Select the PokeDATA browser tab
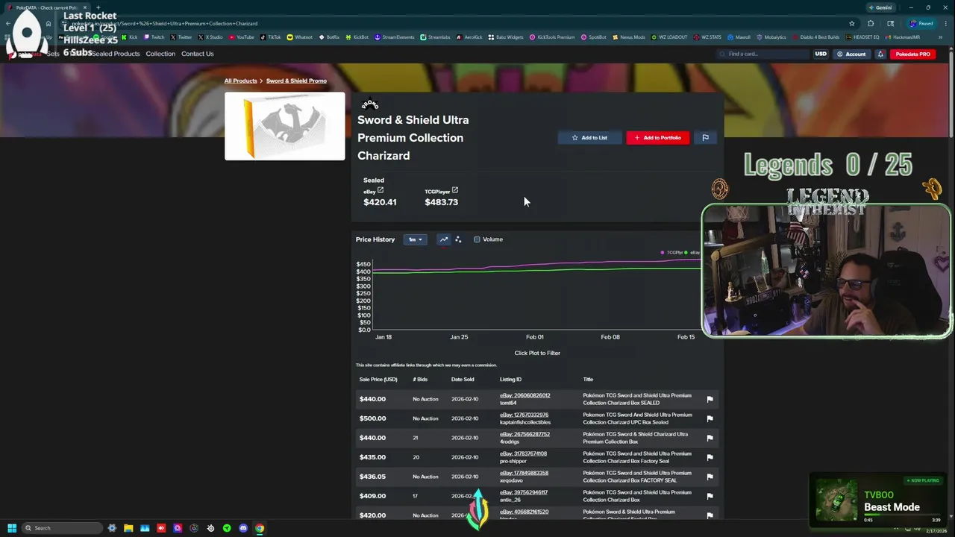The width and height of the screenshot is (955, 537). coord(48,7)
